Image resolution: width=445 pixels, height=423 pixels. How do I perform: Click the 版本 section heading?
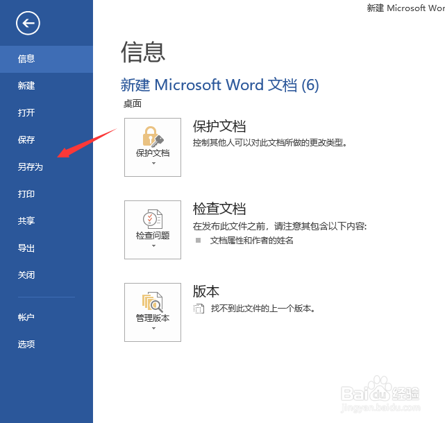click(206, 291)
